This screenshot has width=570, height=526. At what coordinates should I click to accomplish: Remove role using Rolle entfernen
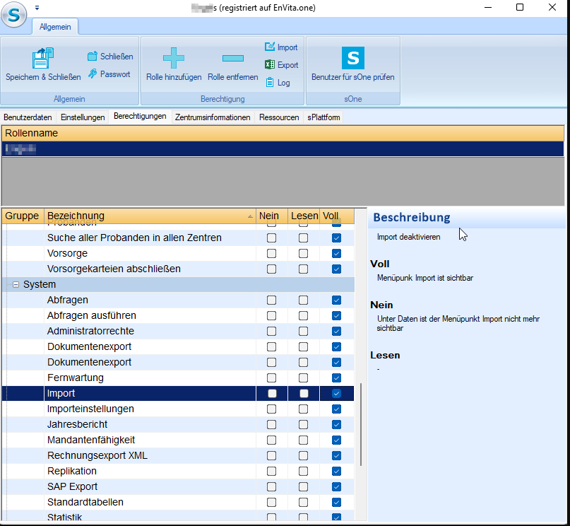pyautogui.click(x=232, y=59)
